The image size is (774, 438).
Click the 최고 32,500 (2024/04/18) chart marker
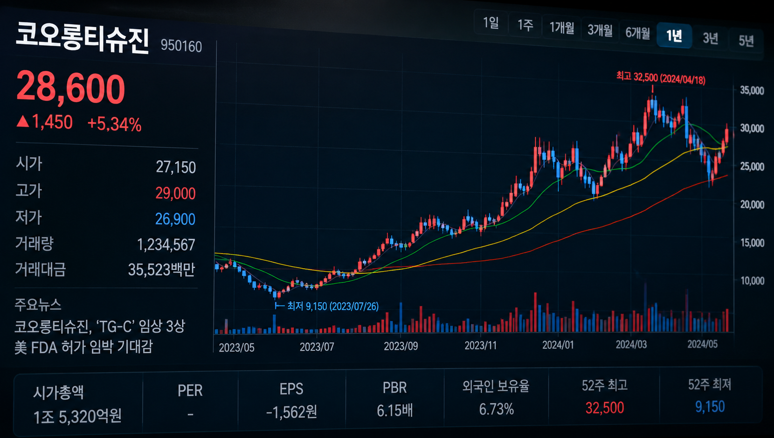661,77
